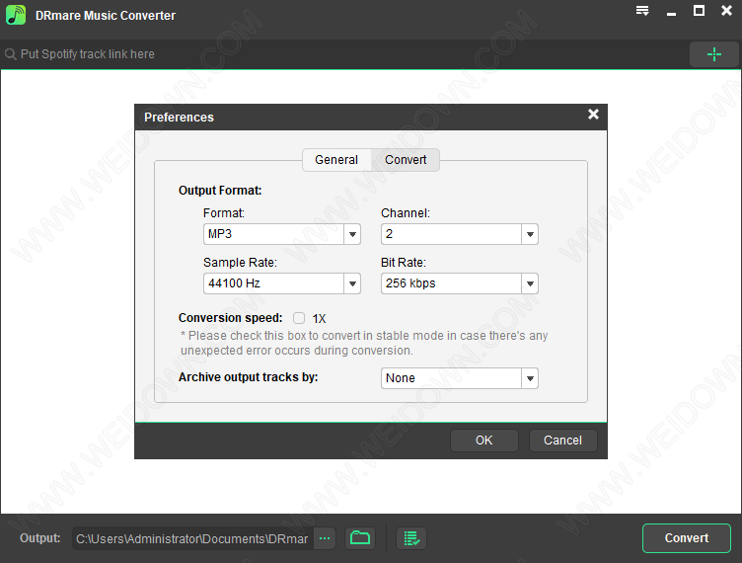Click the 'DRmare Music Converter' title text

(x=106, y=16)
